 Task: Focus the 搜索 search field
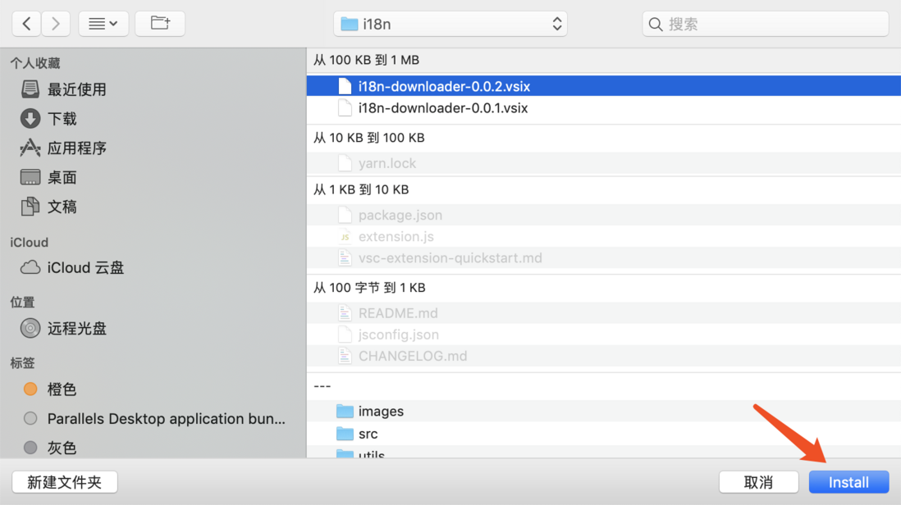pyautogui.click(x=766, y=24)
